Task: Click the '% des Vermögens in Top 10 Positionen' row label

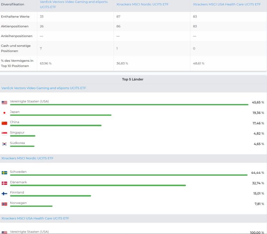Action: click(x=17, y=63)
